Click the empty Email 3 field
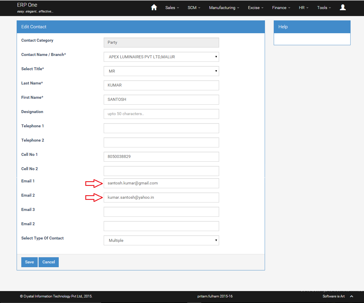This screenshot has width=364, height=303. [x=161, y=212]
